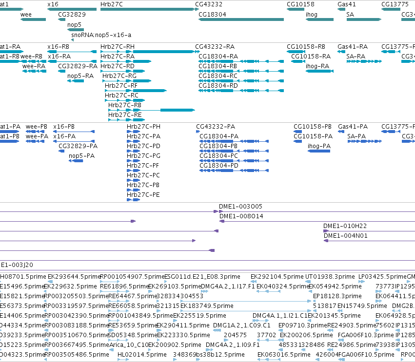Open the nop5 gene label
This screenshot has height=362, width=415.
74,24
